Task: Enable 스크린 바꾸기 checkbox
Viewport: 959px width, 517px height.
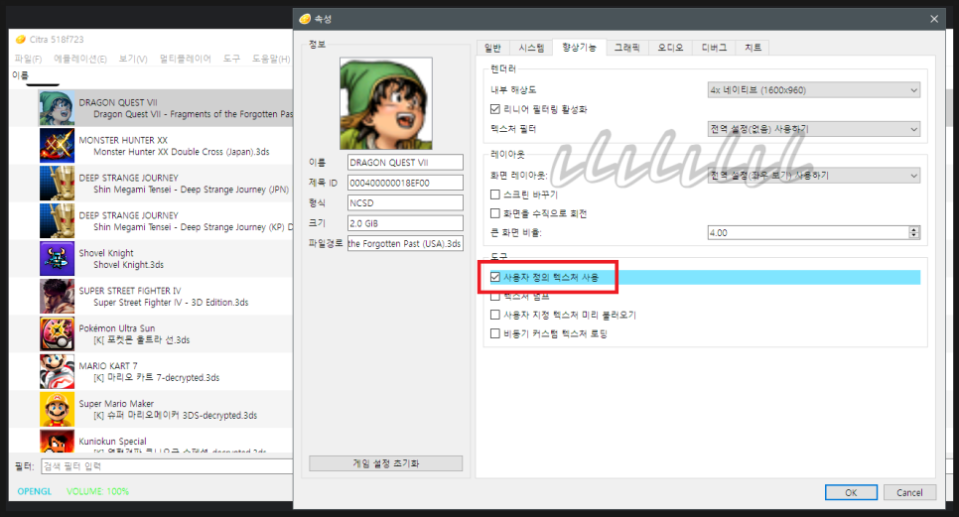Action: click(494, 194)
